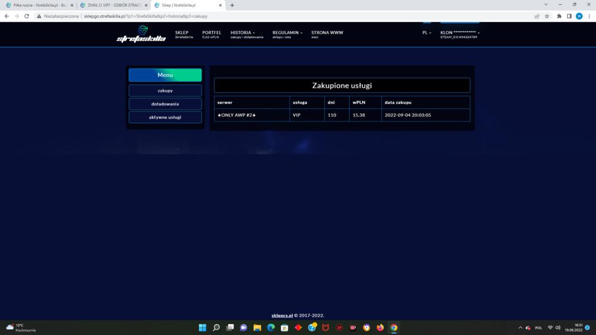The image size is (596, 335).
Task: Expand the KLON user account dropdown
Action: (460, 34)
